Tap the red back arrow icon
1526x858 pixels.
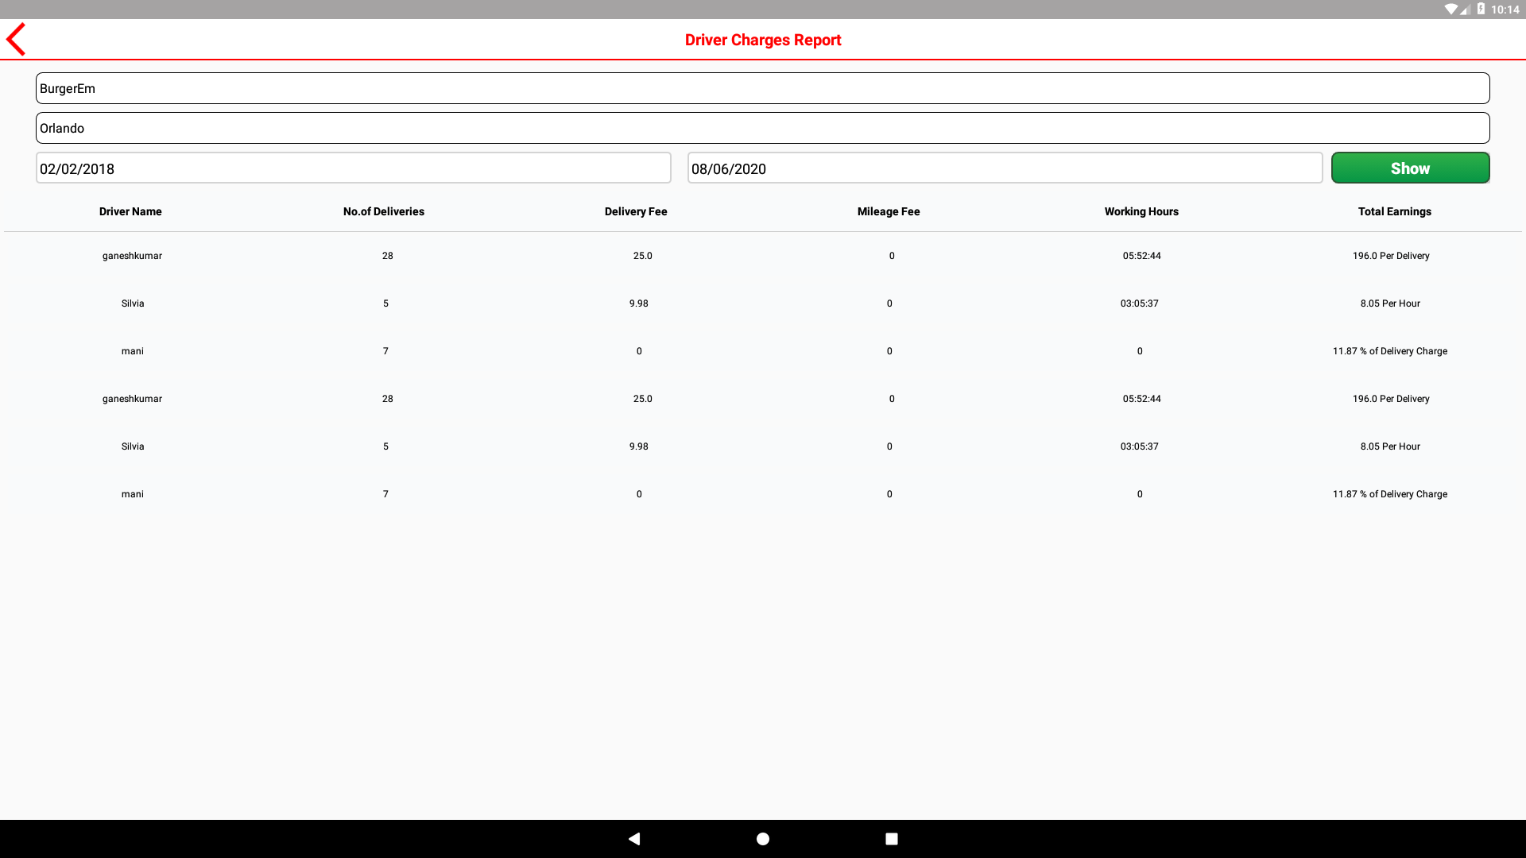point(17,40)
